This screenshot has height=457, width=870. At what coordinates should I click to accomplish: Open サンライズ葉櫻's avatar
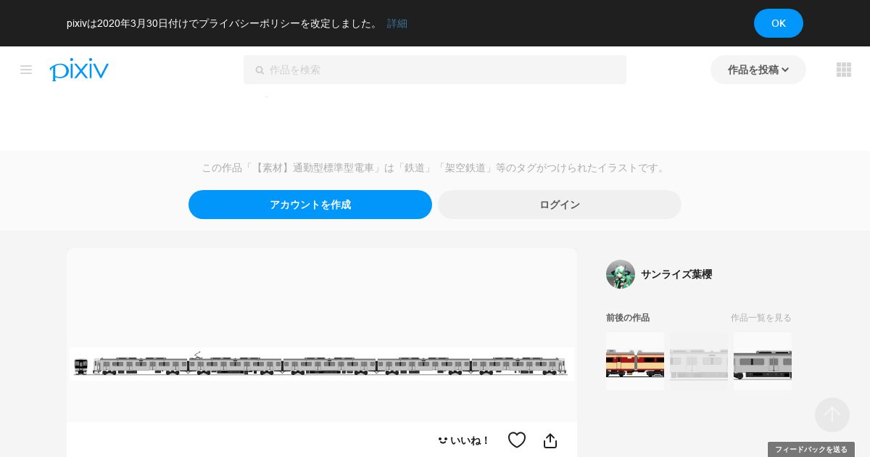621,274
